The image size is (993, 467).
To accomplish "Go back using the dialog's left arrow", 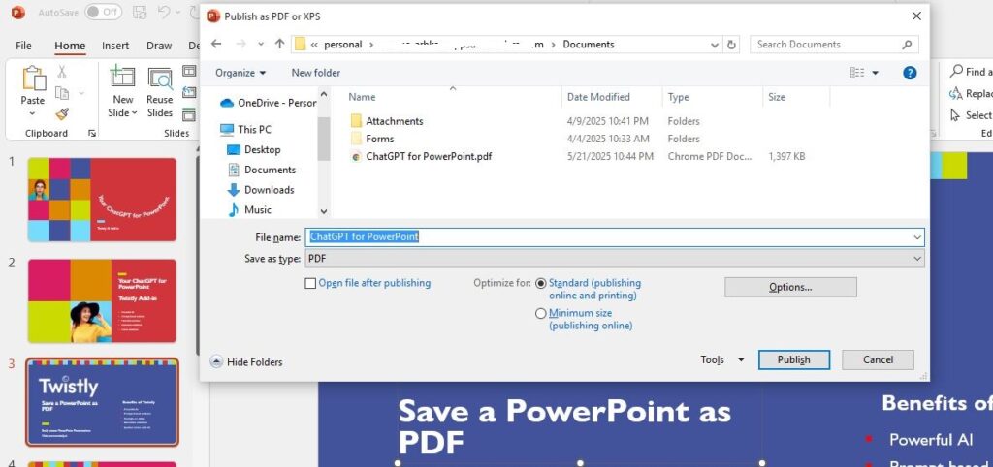I will pos(216,45).
